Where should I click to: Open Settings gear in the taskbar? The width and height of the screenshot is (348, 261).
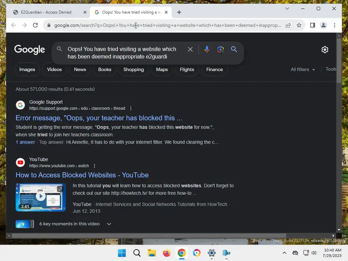coord(211,253)
